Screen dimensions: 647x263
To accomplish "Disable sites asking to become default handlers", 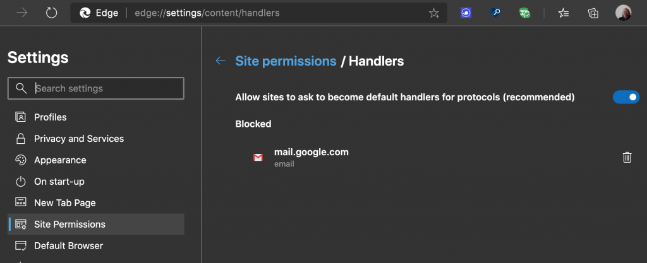I will [626, 97].
